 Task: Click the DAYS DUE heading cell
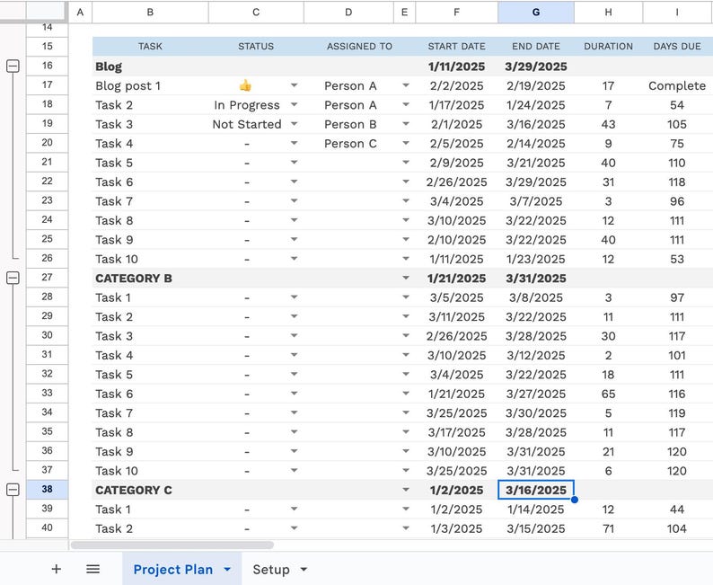677,47
